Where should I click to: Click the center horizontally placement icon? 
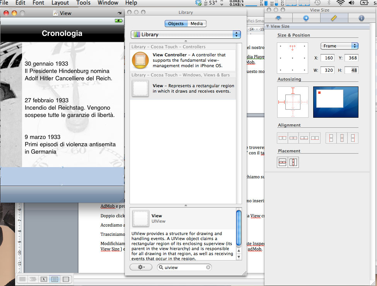coord(282,162)
